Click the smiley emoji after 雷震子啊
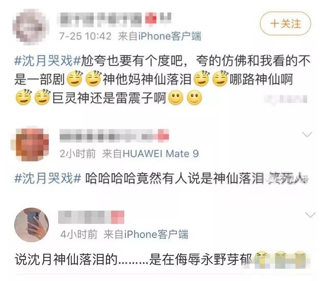The image size is (324, 281). [176, 97]
